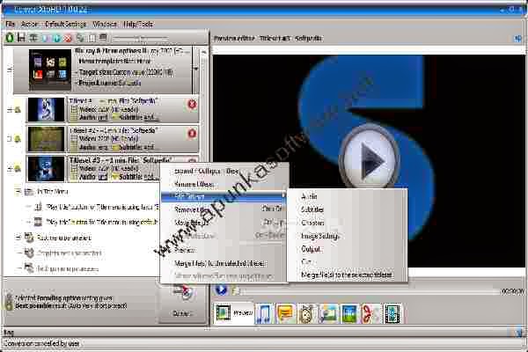This screenshot has width=528, height=352.
Task: Pick Output from the settings submenu
Action: pyautogui.click(x=347, y=249)
